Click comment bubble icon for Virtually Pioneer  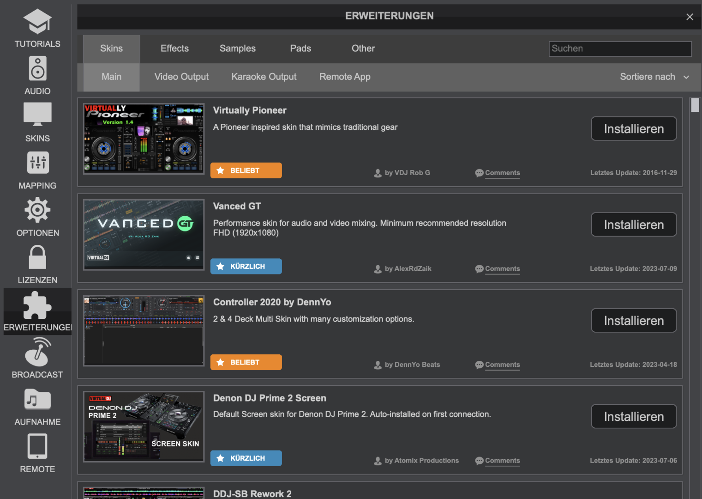coord(479,173)
